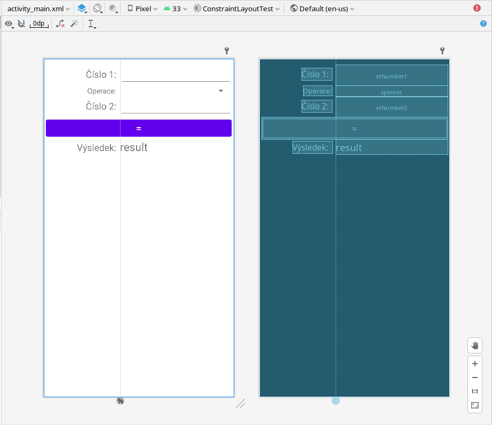This screenshot has width=492, height=425.
Task: Click the red error indicator icon
Action: point(477,9)
